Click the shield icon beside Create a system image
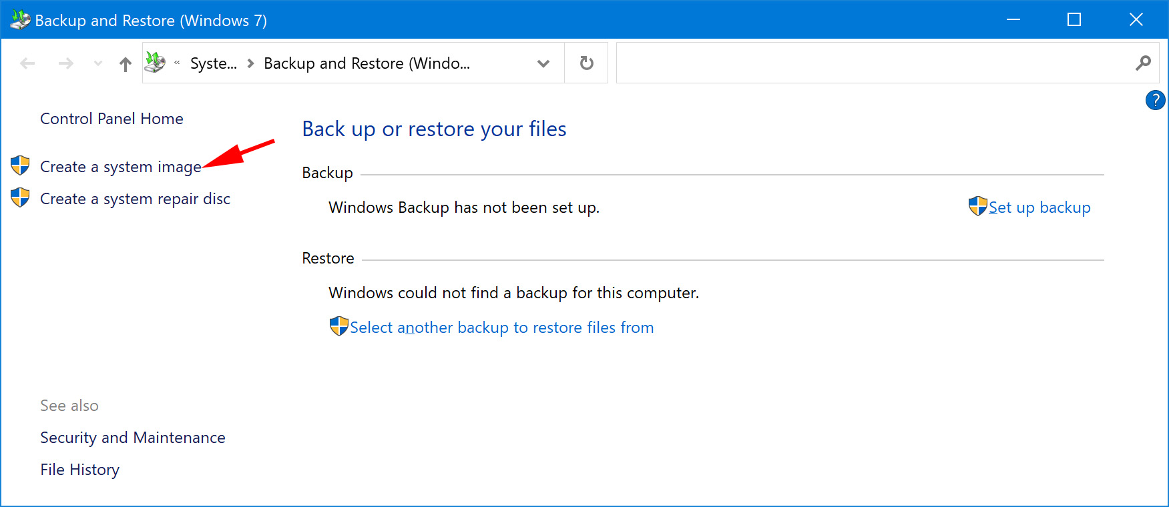 click(20, 165)
